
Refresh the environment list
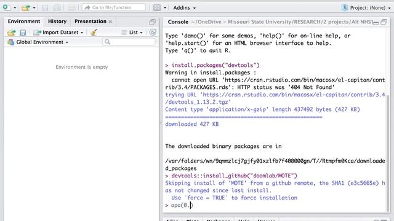(x=153, y=32)
